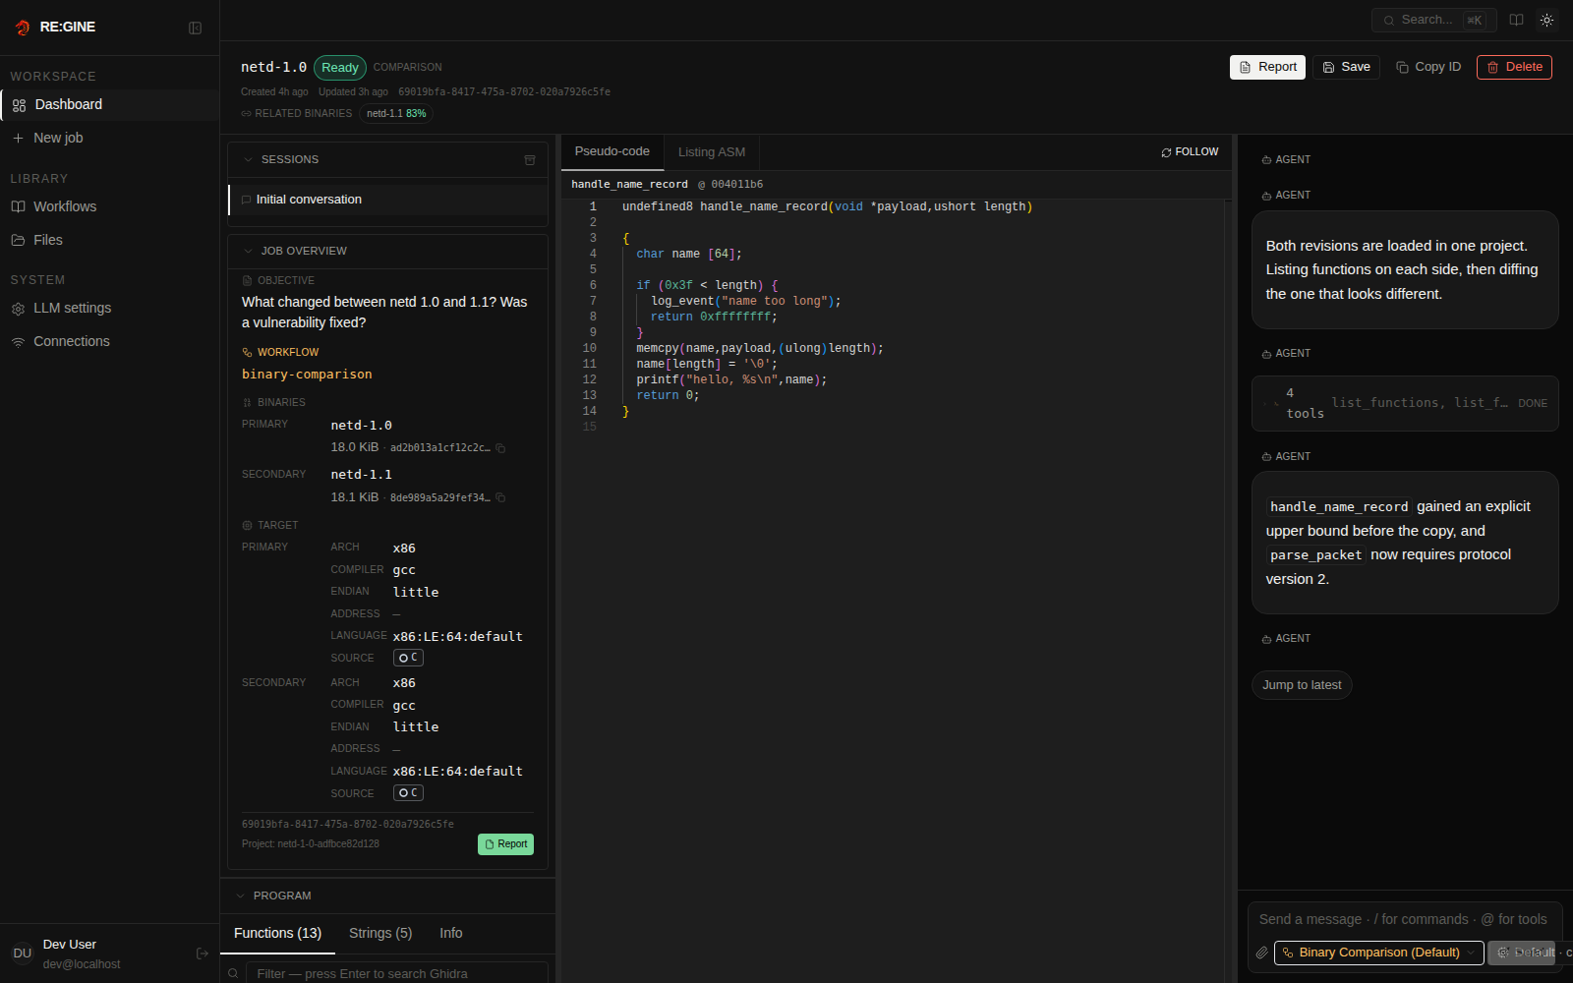Expand the 4 tools list_functions step
The height and width of the screenshot is (983, 1573).
[x=1405, y=403]
